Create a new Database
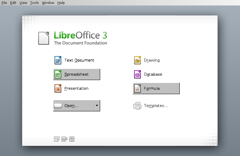The height and width of the screenshot is (156, 240). (156, 74)
